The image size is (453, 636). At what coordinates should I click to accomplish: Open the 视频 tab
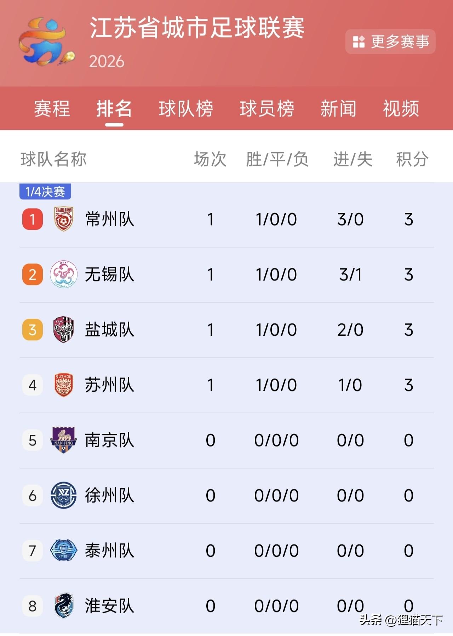[x=401, y=108]
